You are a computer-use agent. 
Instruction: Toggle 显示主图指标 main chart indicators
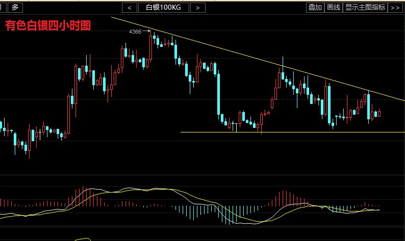(365, 7)
